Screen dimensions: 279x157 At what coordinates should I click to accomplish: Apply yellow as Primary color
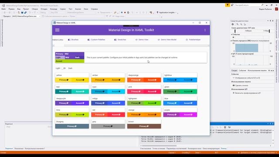point(64,80)
